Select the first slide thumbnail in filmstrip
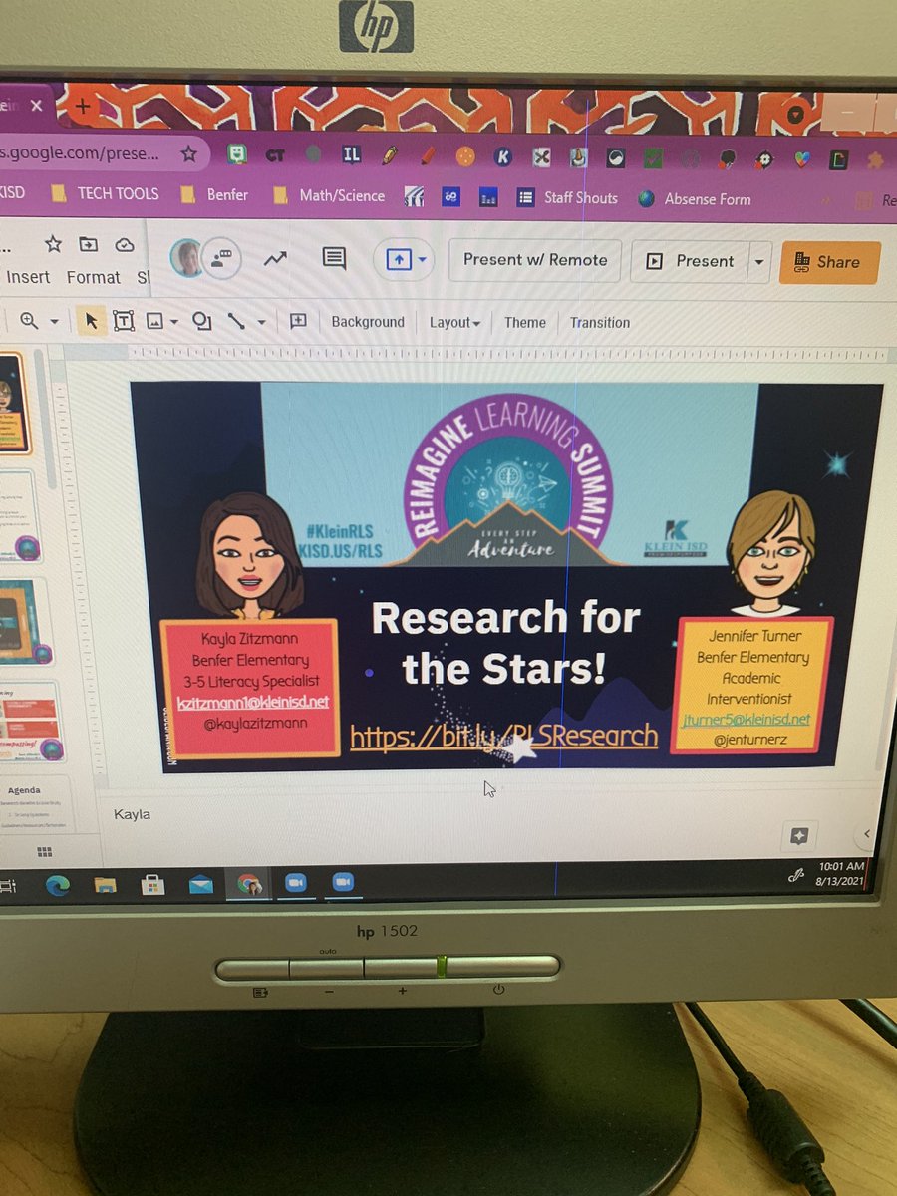This screenshot has width=897, height=1196. click(15, 405)
